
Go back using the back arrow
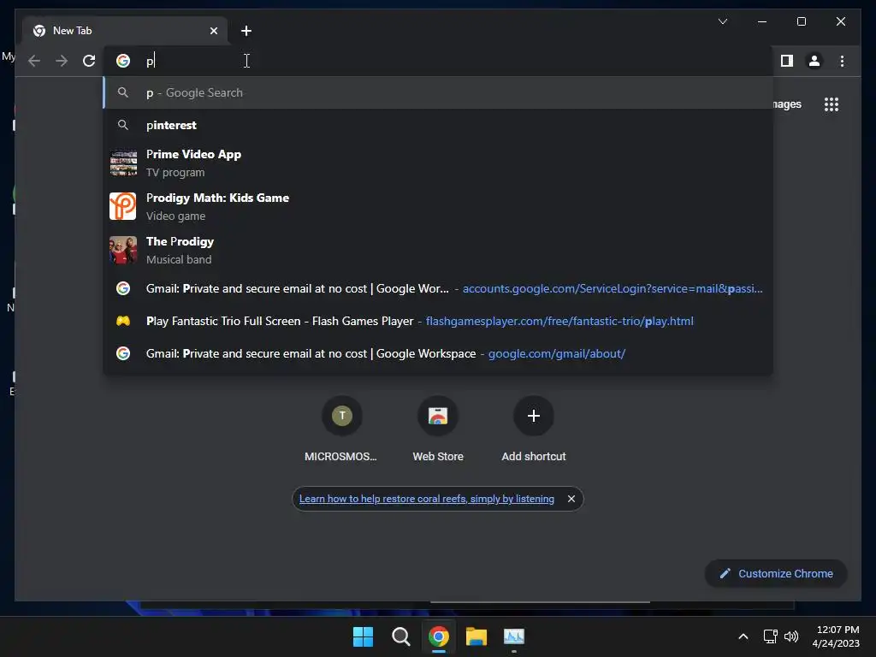point(34,61)
